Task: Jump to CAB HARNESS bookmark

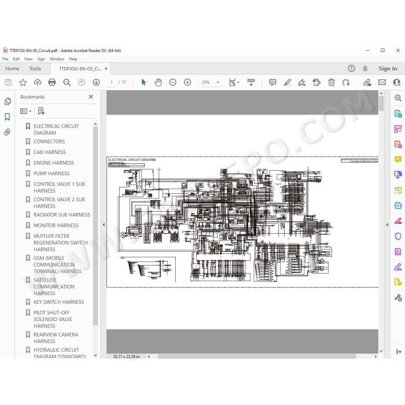Action: point(50,152)
